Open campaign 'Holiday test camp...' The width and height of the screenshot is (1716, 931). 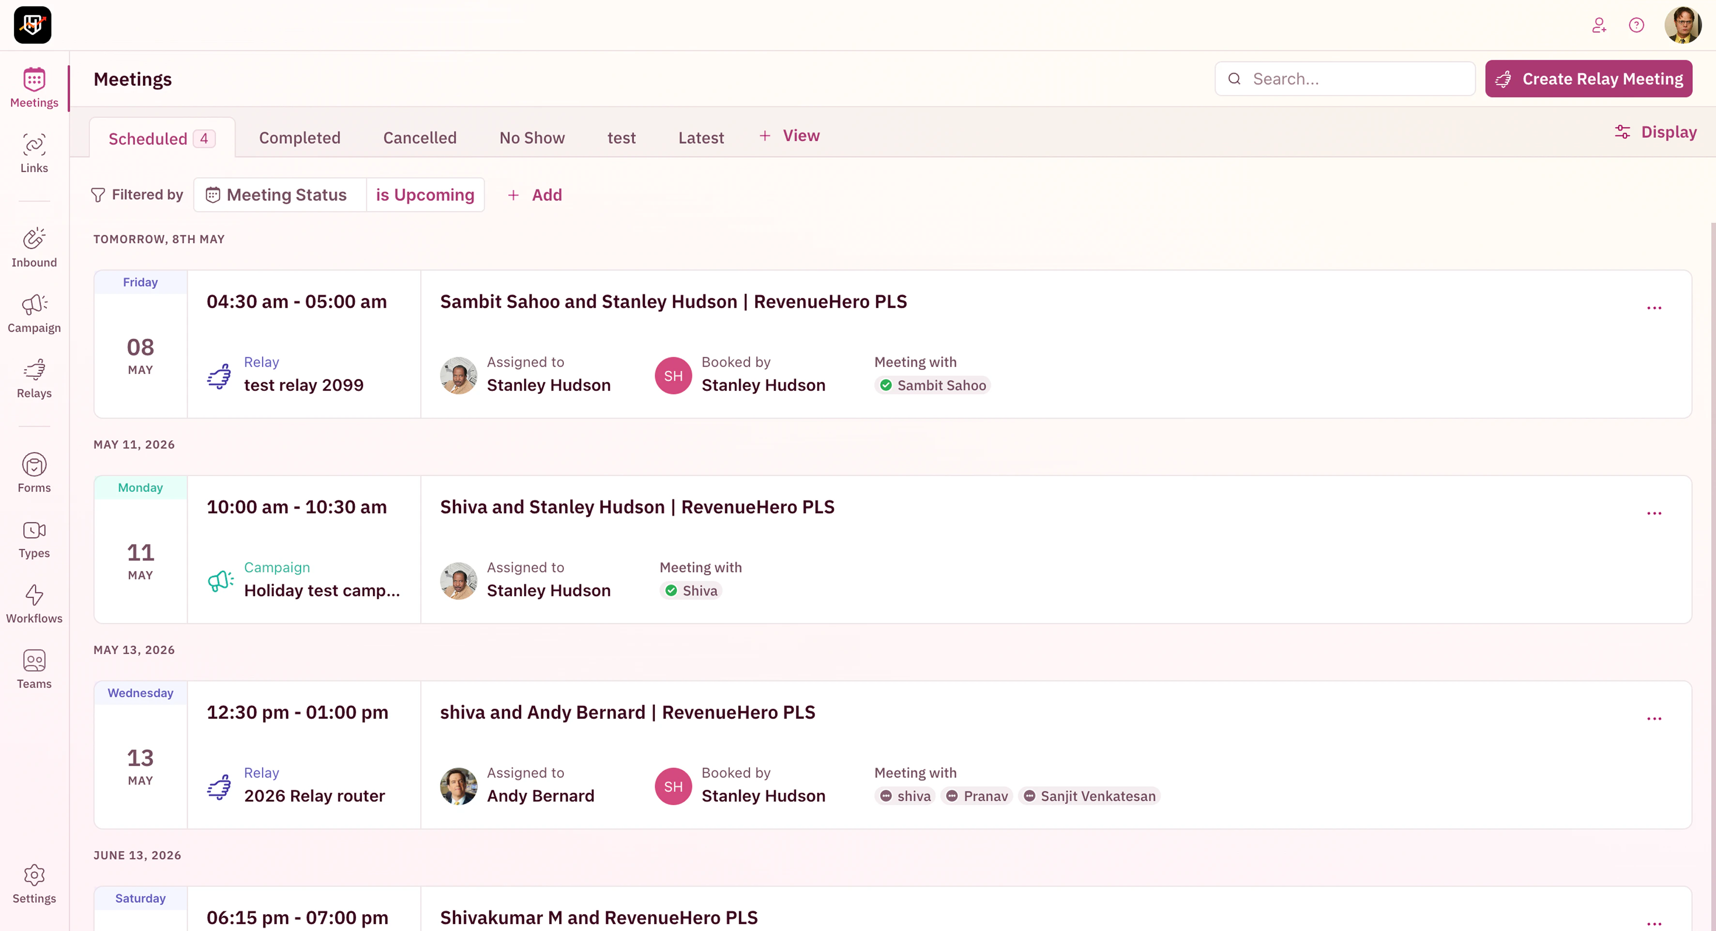click(x=322, y=591)
